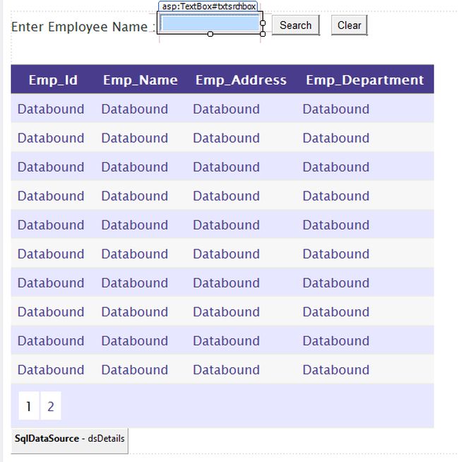Click the right-middle resize handle of the textbox
The image size is (459, 462).
263,23
